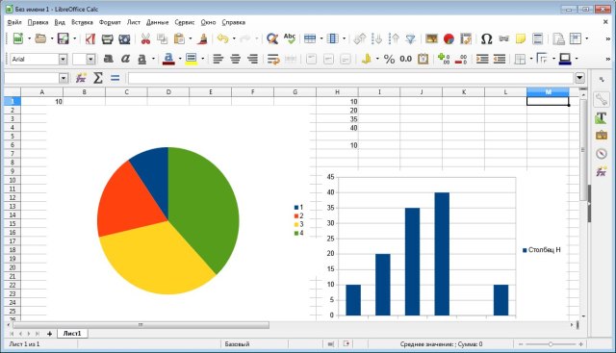Open the Формат menu
The width and height of the screenshot is (616, 353).
(110, 22)
